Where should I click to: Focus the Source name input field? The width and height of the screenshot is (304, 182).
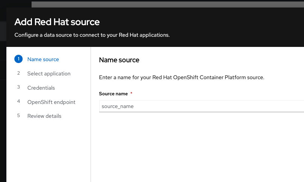click(201, 106)
